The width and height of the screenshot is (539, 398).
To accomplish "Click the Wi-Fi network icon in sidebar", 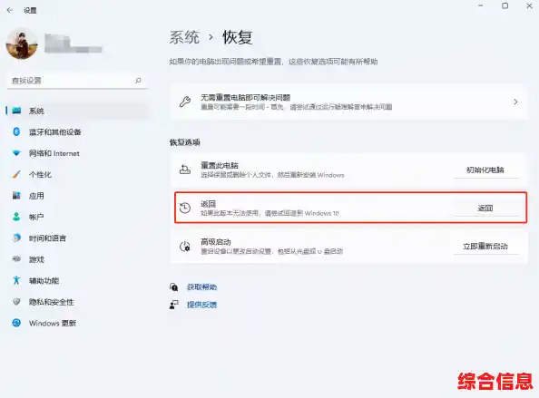I will click(x=16, y=153).
